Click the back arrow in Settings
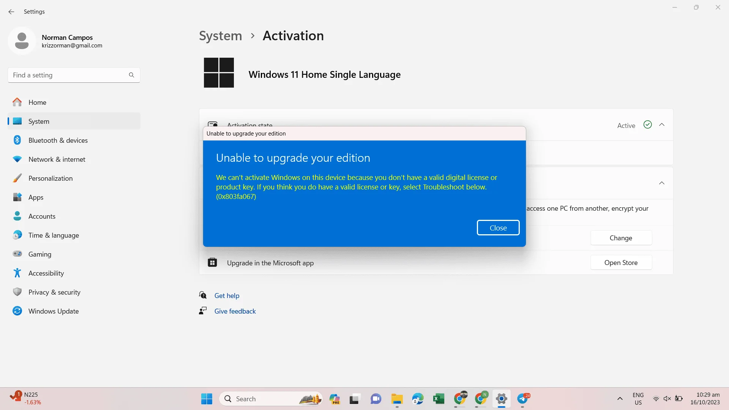729x410 pixels. (x=11, y=12)
